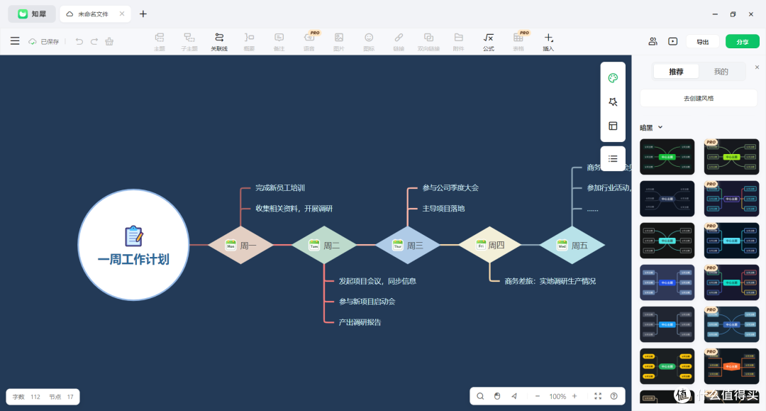Open the outline list icon

click(x=613, y=158)
